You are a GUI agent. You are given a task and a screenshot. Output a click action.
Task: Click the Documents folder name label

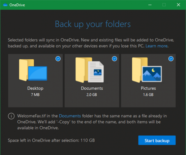tap(92, 88)
